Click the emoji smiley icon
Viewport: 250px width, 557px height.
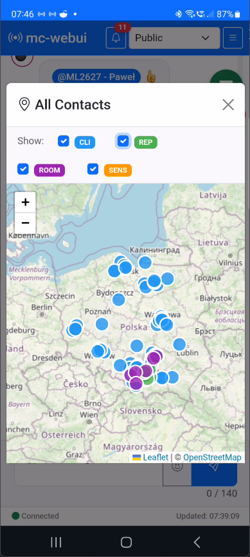click(177, 466)
